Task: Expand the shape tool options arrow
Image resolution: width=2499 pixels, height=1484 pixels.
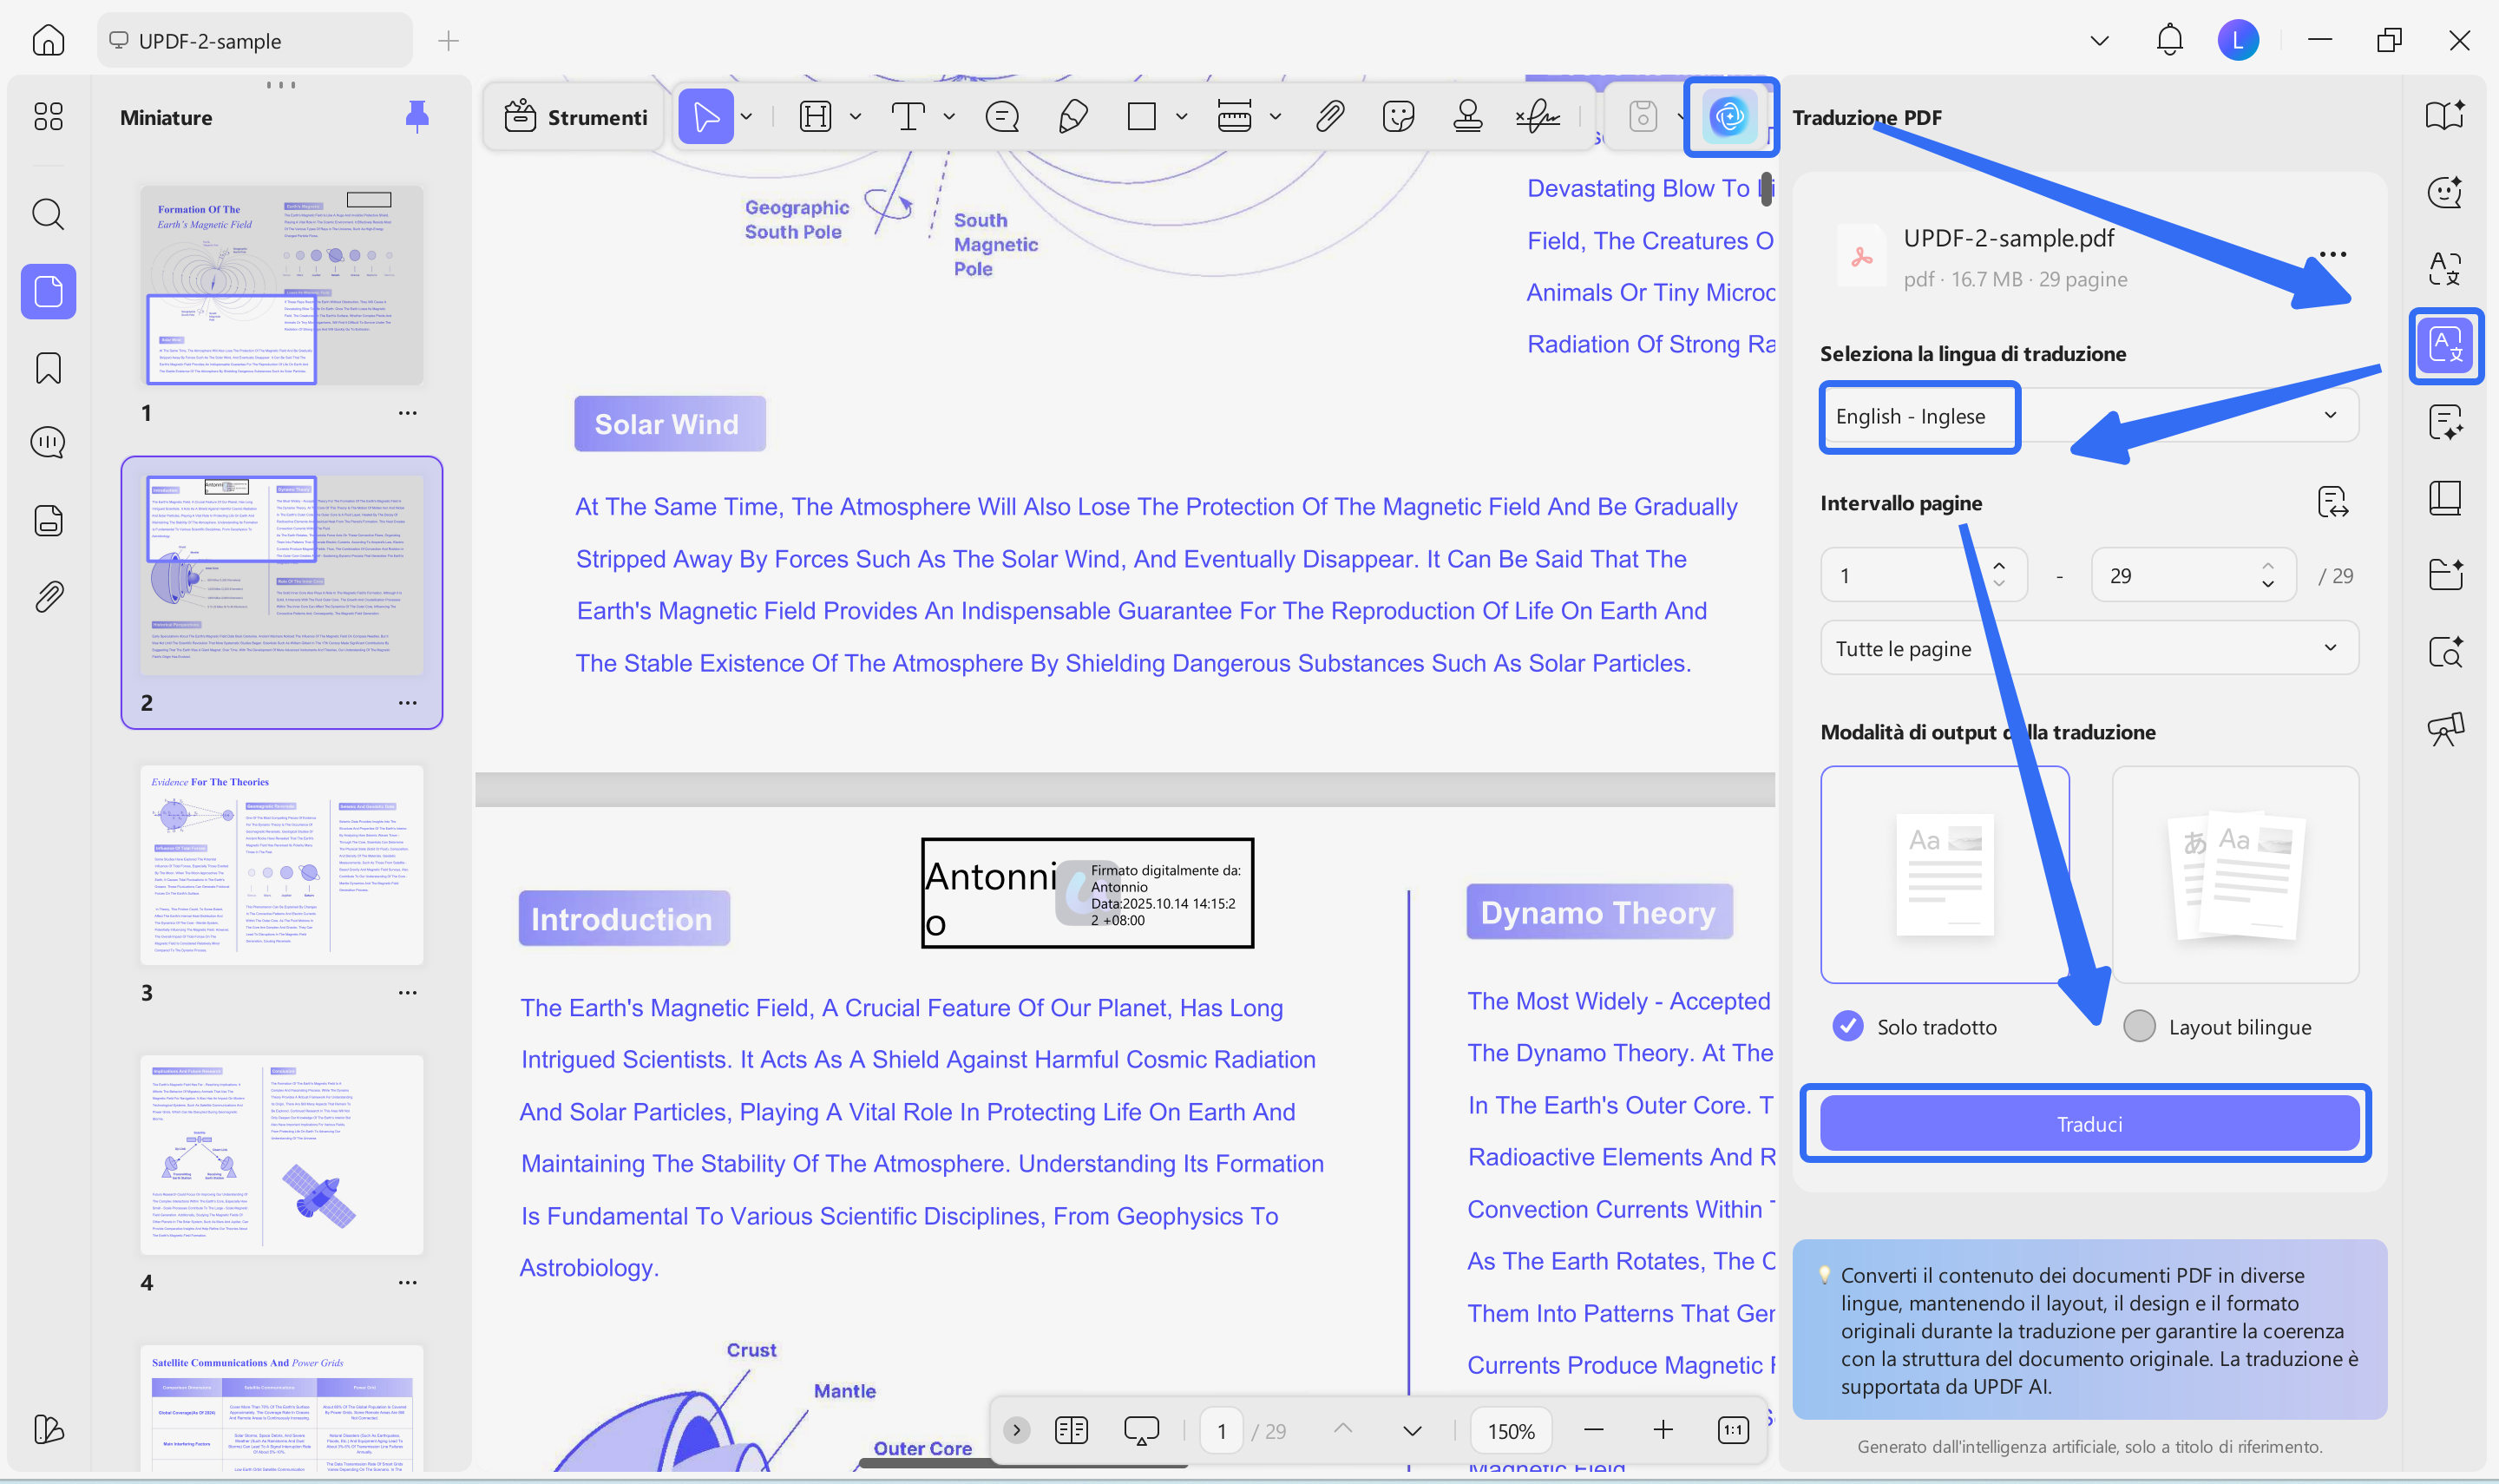Action: 1181,117
